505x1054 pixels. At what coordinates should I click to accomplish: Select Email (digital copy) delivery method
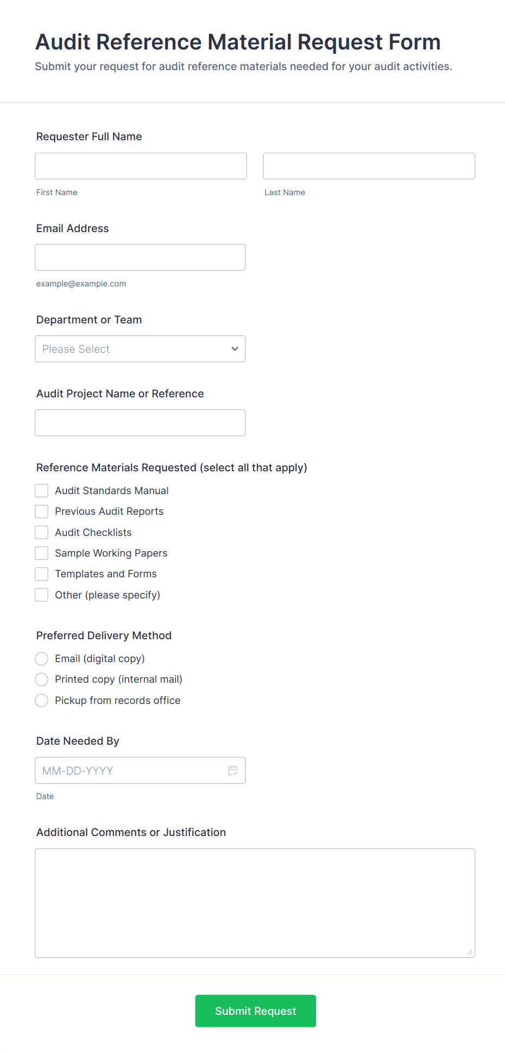[x=41, y=658]
